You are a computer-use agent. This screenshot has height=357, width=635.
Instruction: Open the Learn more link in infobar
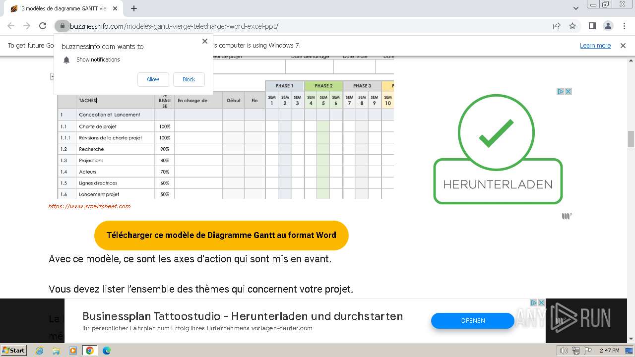pos(595,45)
